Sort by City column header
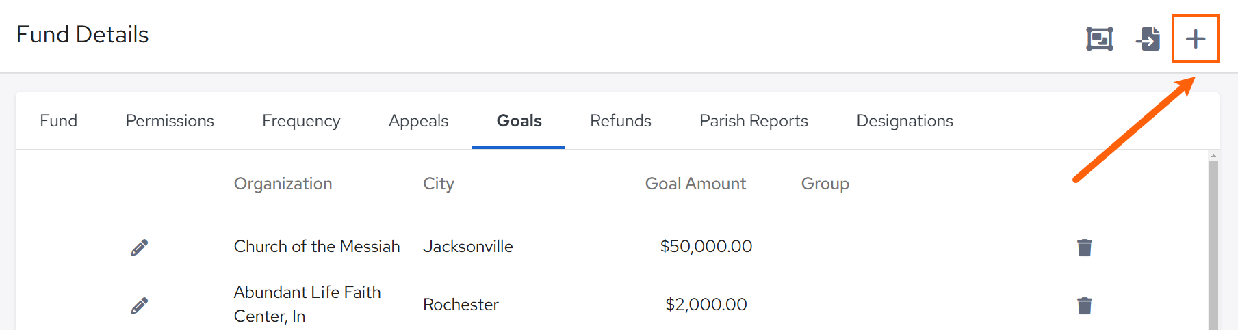The height and width of the screenshot is (330, 1238). point(439,184)
